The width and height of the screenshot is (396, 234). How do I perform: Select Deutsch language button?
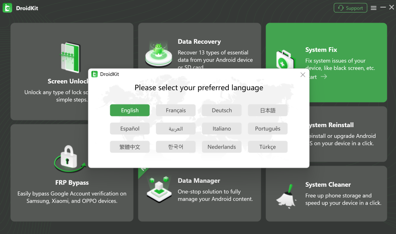[222, 110]
